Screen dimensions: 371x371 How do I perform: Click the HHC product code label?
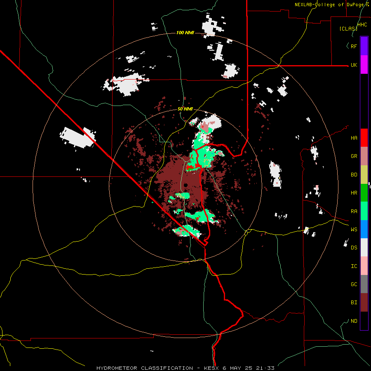pos(362,24)
